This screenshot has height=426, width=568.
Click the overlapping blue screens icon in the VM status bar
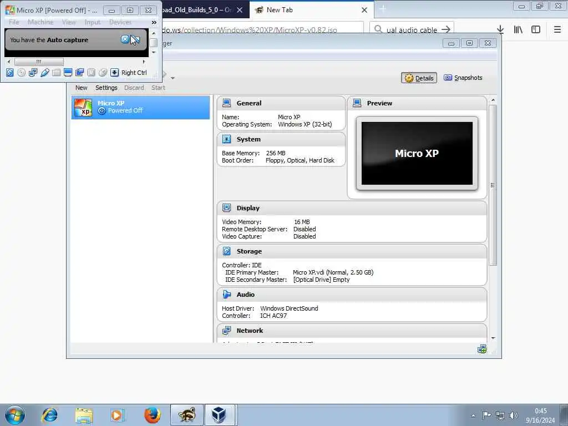coord(80,73)
